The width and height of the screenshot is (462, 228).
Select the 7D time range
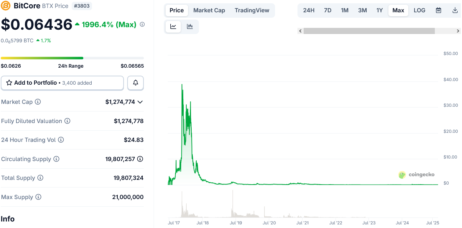click(x=328, y=10)
